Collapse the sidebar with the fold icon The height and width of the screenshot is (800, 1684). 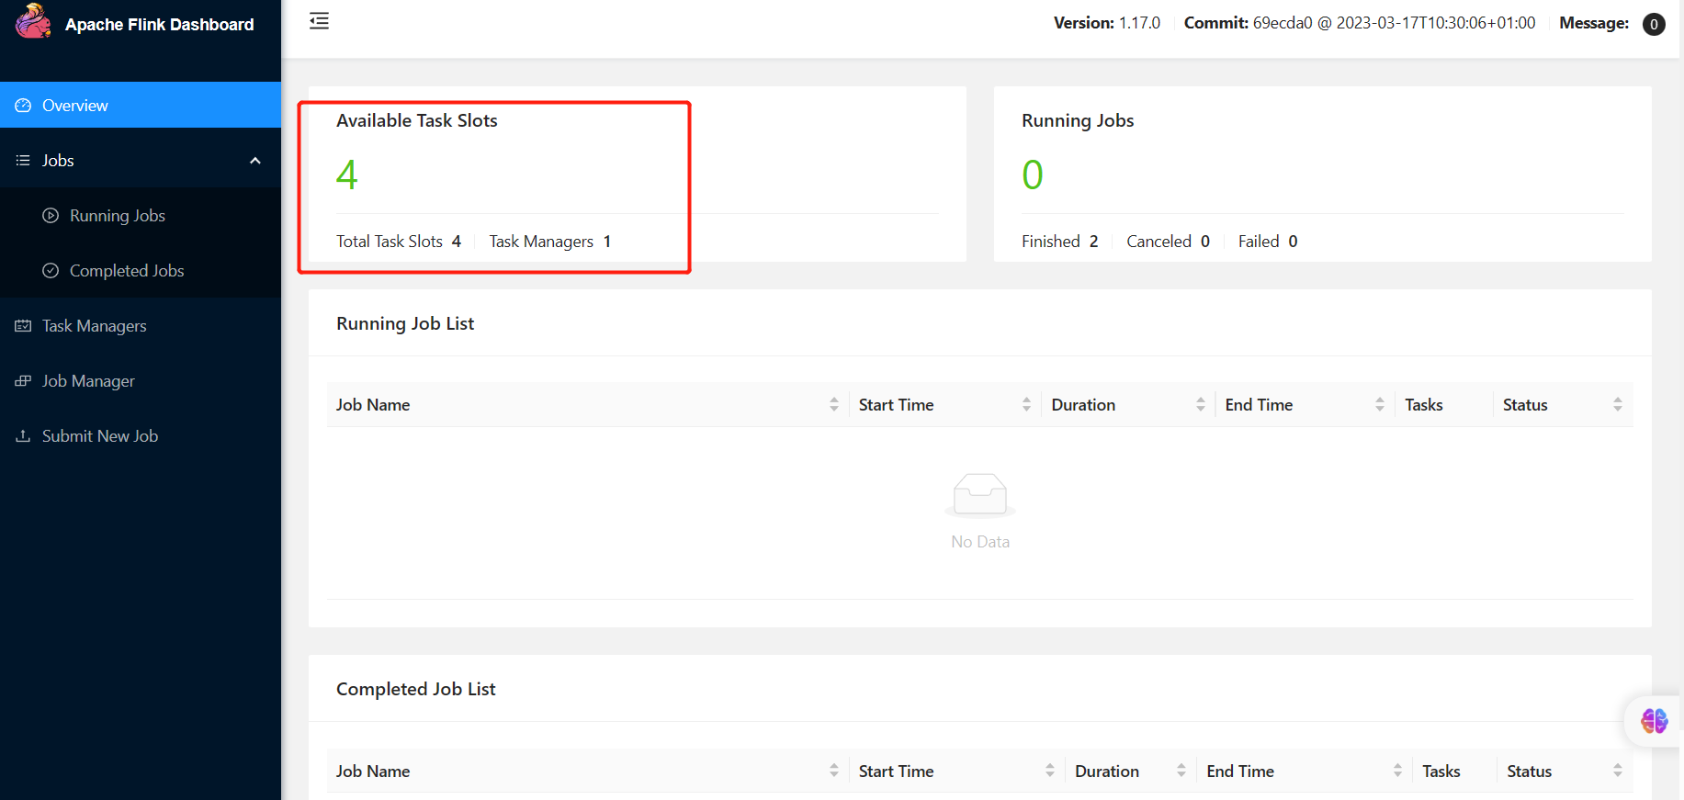tap(319, 21)
